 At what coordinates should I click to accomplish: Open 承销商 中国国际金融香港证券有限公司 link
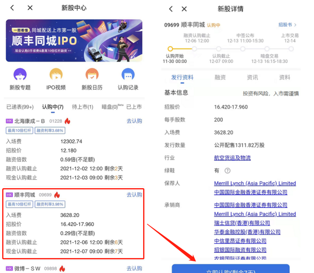pyautogui.click(x=251, y=205)
